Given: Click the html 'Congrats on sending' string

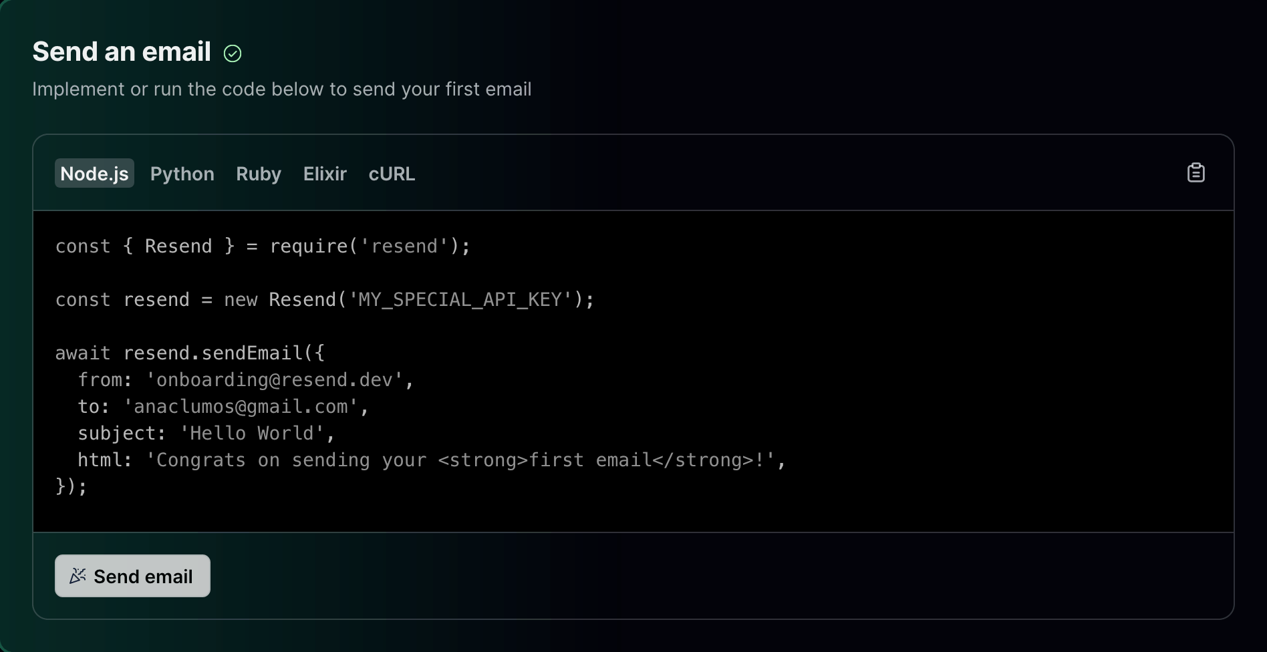Looking at the screenshot, I should [464, 460].
